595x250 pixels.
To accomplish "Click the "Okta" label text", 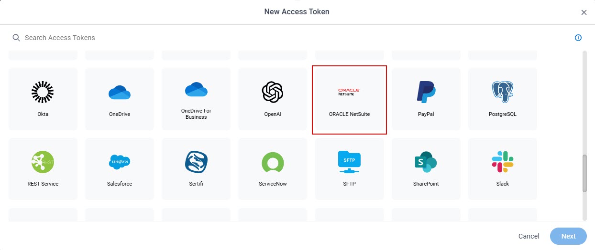I will [x=43, y=115].
